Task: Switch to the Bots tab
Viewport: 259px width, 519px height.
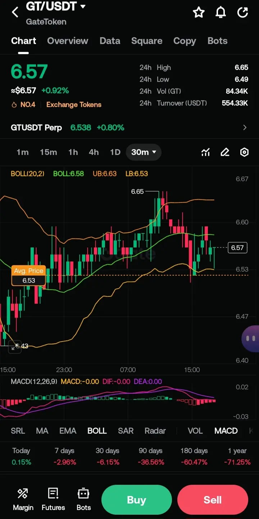Action: [218, 41]
